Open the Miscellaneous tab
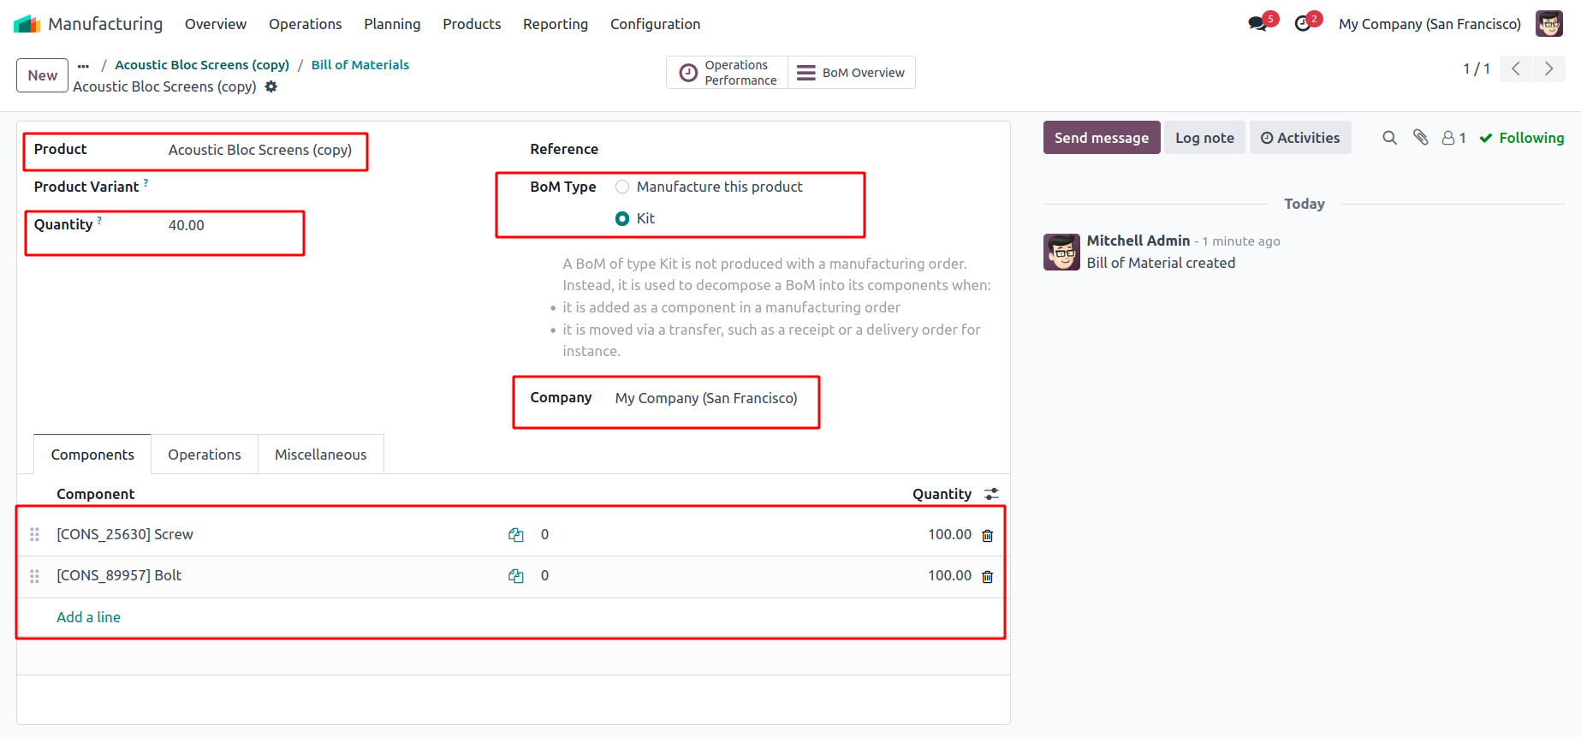The height and width of the screenshot is (737, 1581). (320, 455)
